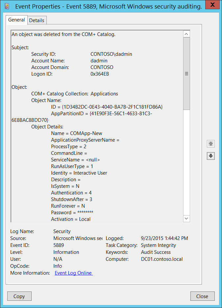Select the Source field value
The width and height of the screenshot is (222, 308).
pyautogui.click(x=78, y=238)
